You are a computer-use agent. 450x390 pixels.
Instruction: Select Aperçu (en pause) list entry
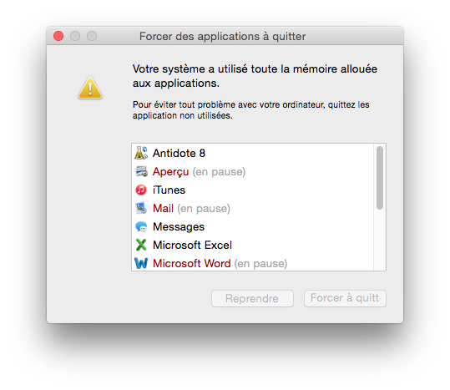click(x=252, y=171)
